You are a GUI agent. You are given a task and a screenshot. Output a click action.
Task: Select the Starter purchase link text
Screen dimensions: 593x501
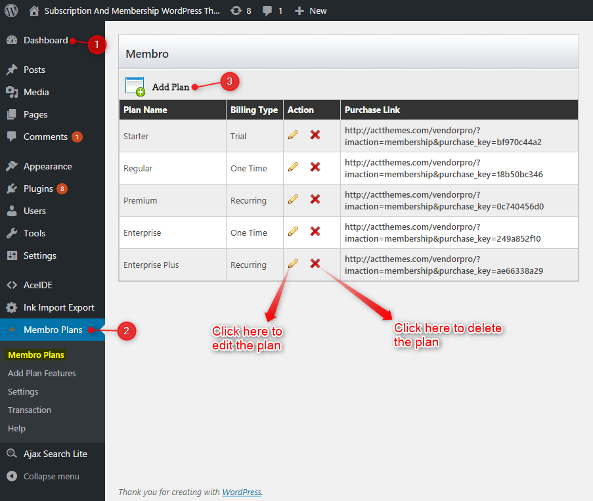pyautogui.click(x=443, y=136)
